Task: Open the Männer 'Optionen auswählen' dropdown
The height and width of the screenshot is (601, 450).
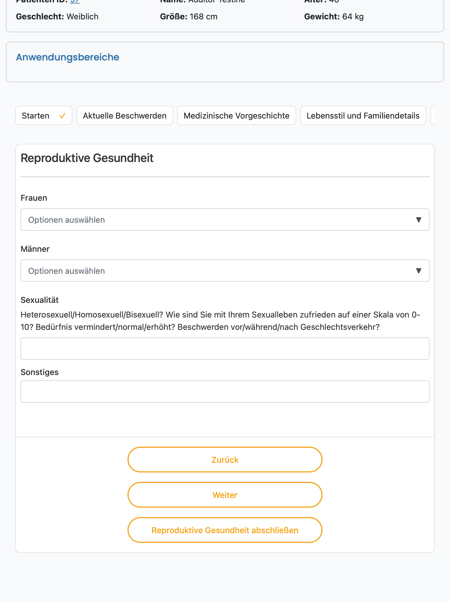Action: point(225,271)
